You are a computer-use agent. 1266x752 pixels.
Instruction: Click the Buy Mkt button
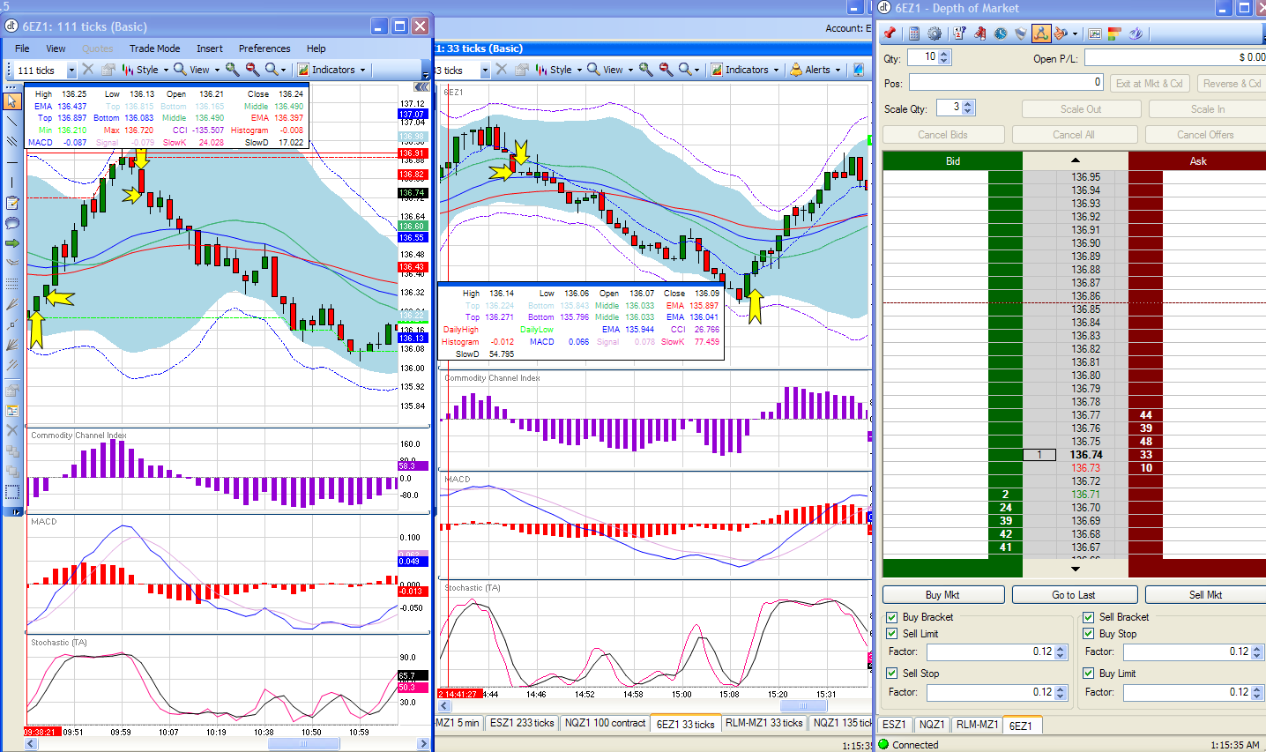tap(942, 595)
